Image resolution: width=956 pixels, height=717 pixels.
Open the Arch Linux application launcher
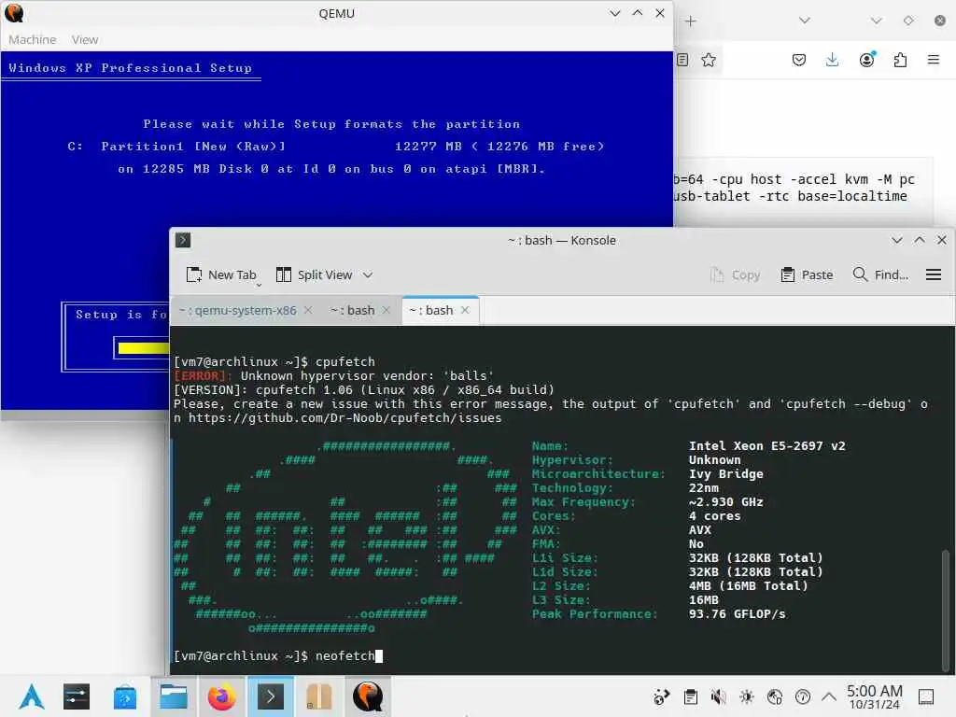pos(31,696)
